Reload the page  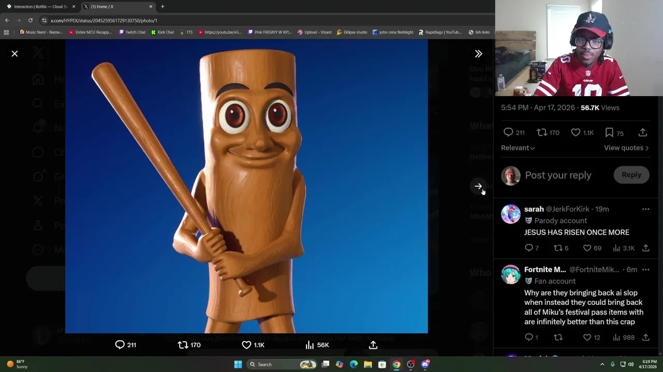pos(30,20)
